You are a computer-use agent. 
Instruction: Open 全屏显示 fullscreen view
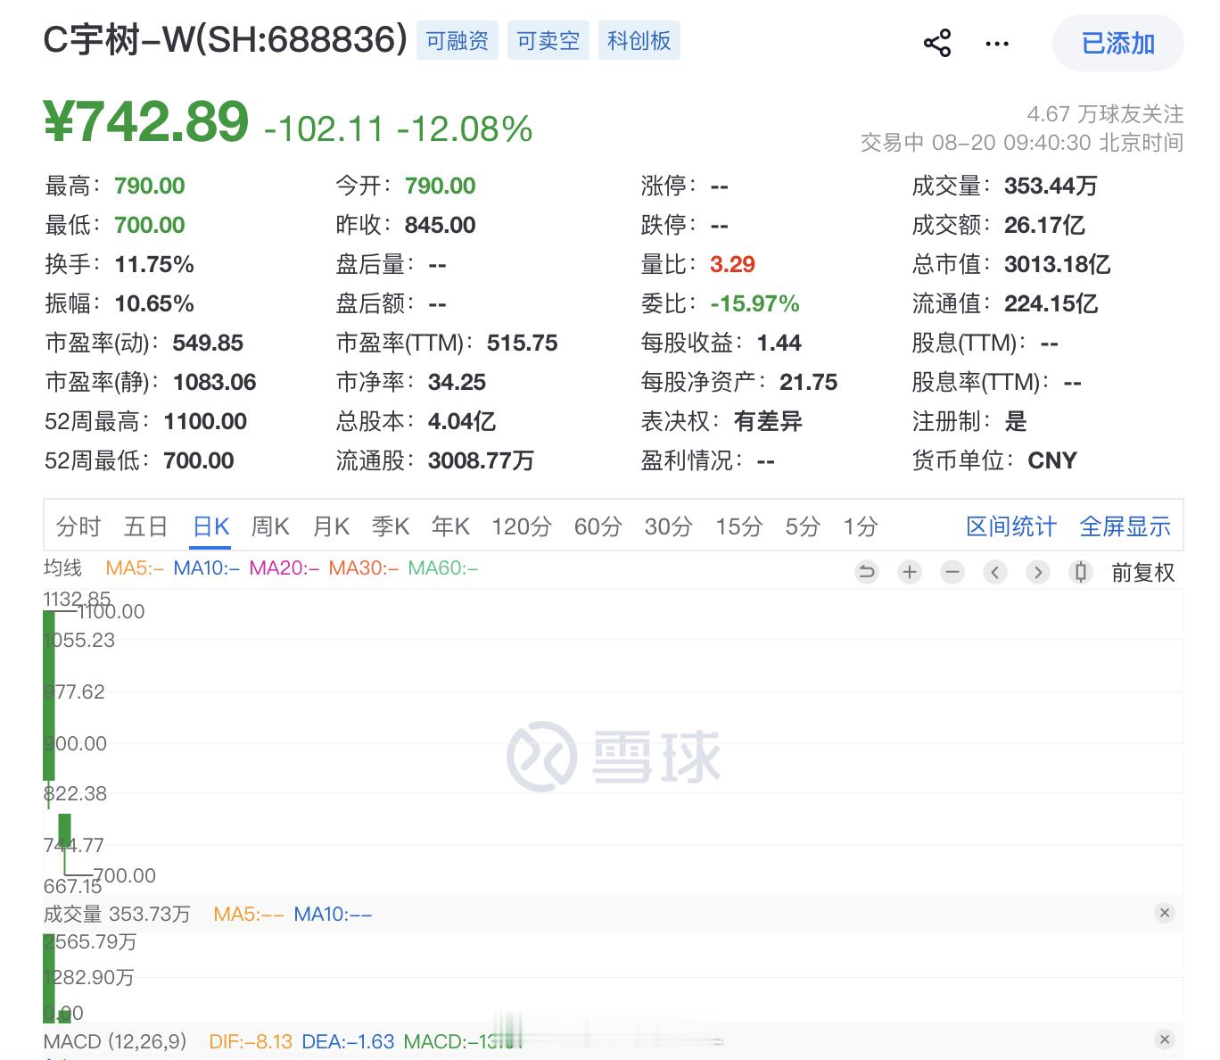(1125, 526)
